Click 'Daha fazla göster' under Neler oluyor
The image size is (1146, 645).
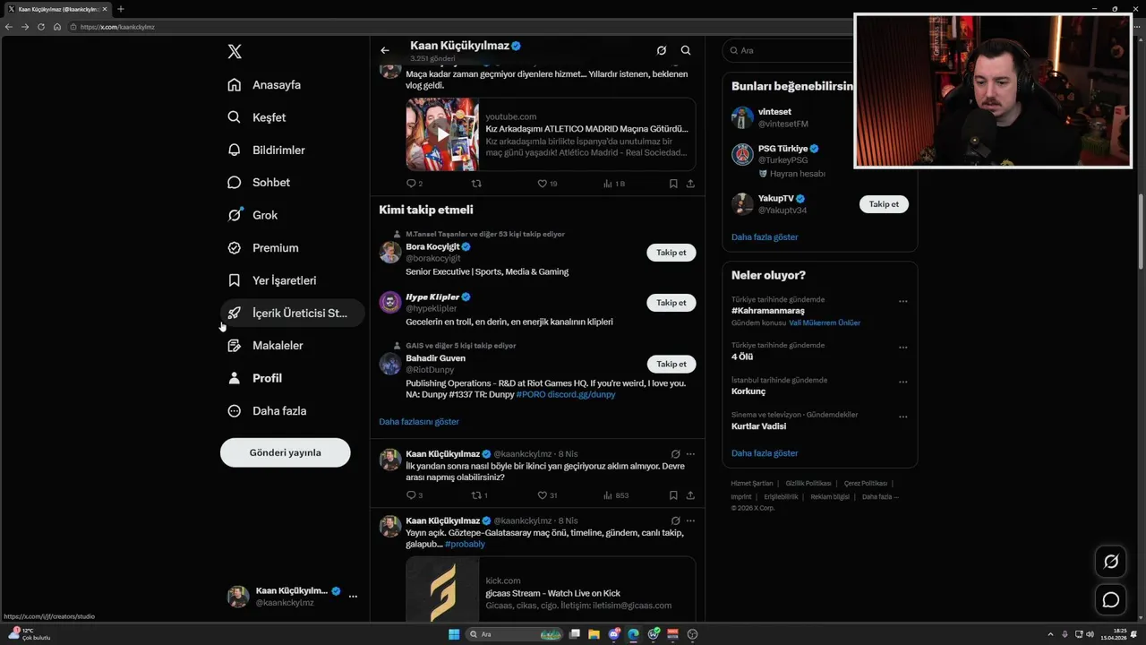pyautogui.click(x=765, y=453)
